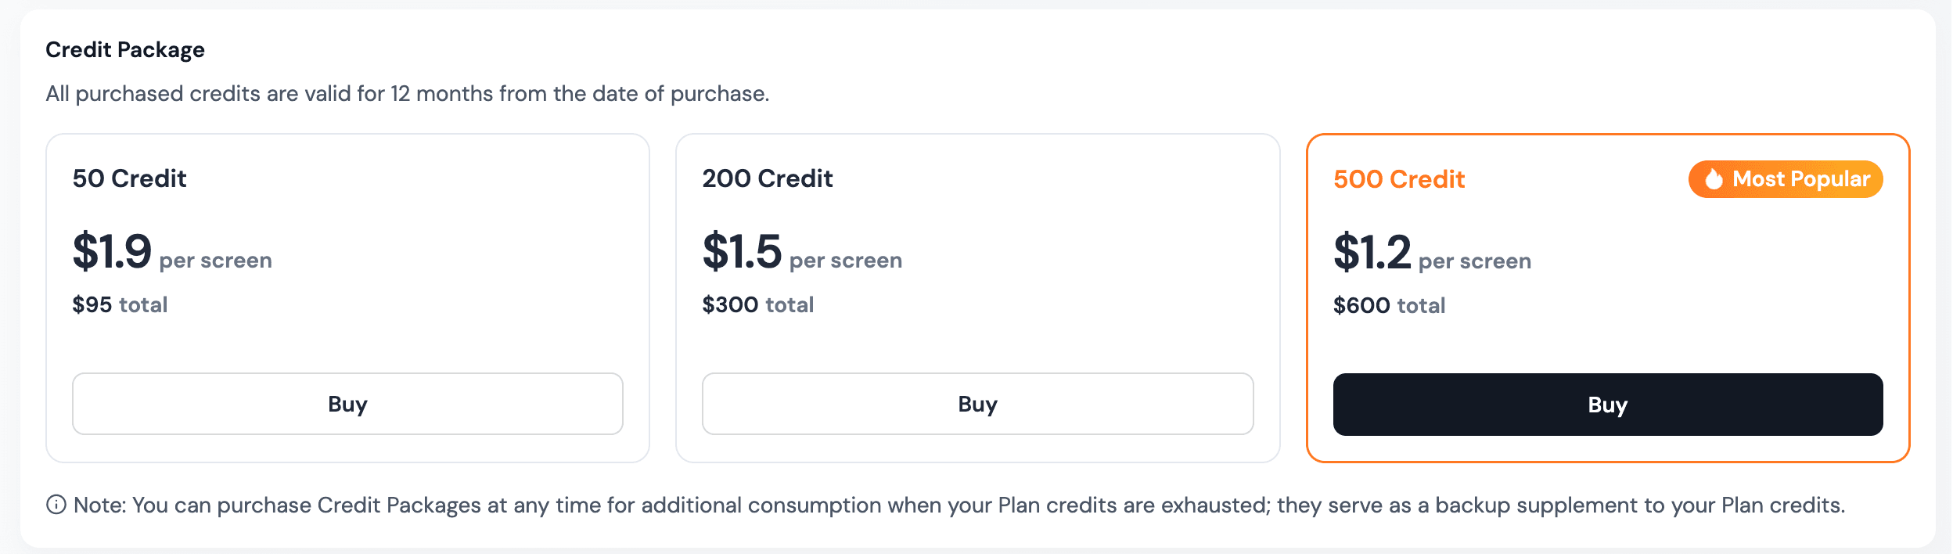Click the credits validity note text
1953x554 pixels.
[x=408, y=93]
